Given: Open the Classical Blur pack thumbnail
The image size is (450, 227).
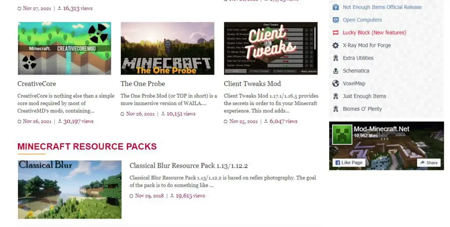Looking at the screenshot, I should (x=70, y=189).
